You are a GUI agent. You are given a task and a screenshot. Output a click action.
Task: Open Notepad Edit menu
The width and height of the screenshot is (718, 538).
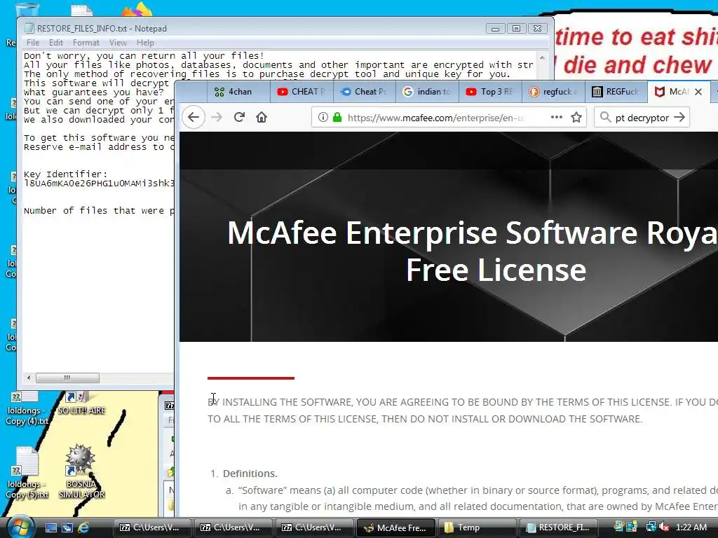56,43
